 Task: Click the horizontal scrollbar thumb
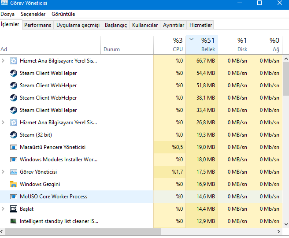(84, 231)
